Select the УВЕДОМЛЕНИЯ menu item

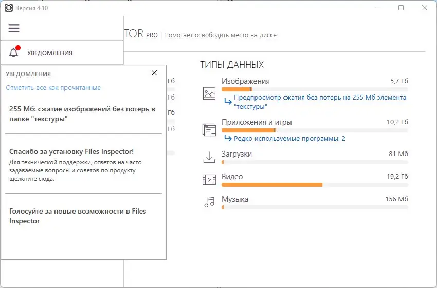(x=49, y=53)
